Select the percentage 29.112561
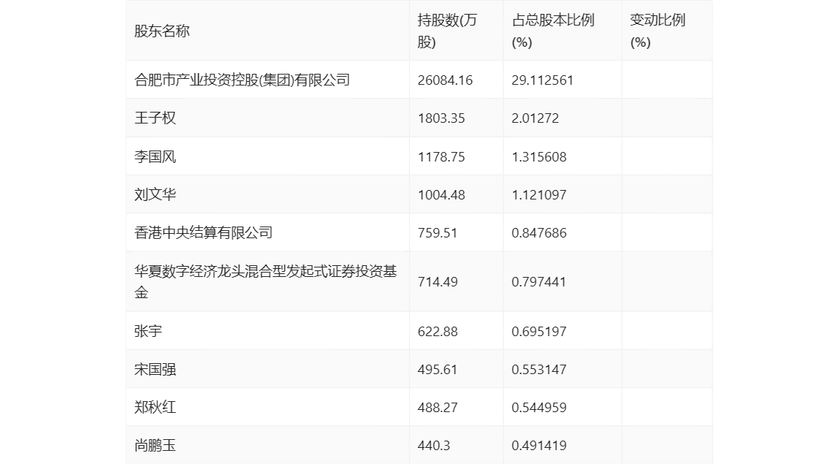The height and width of the screenshot is (464, 839). 542,80
